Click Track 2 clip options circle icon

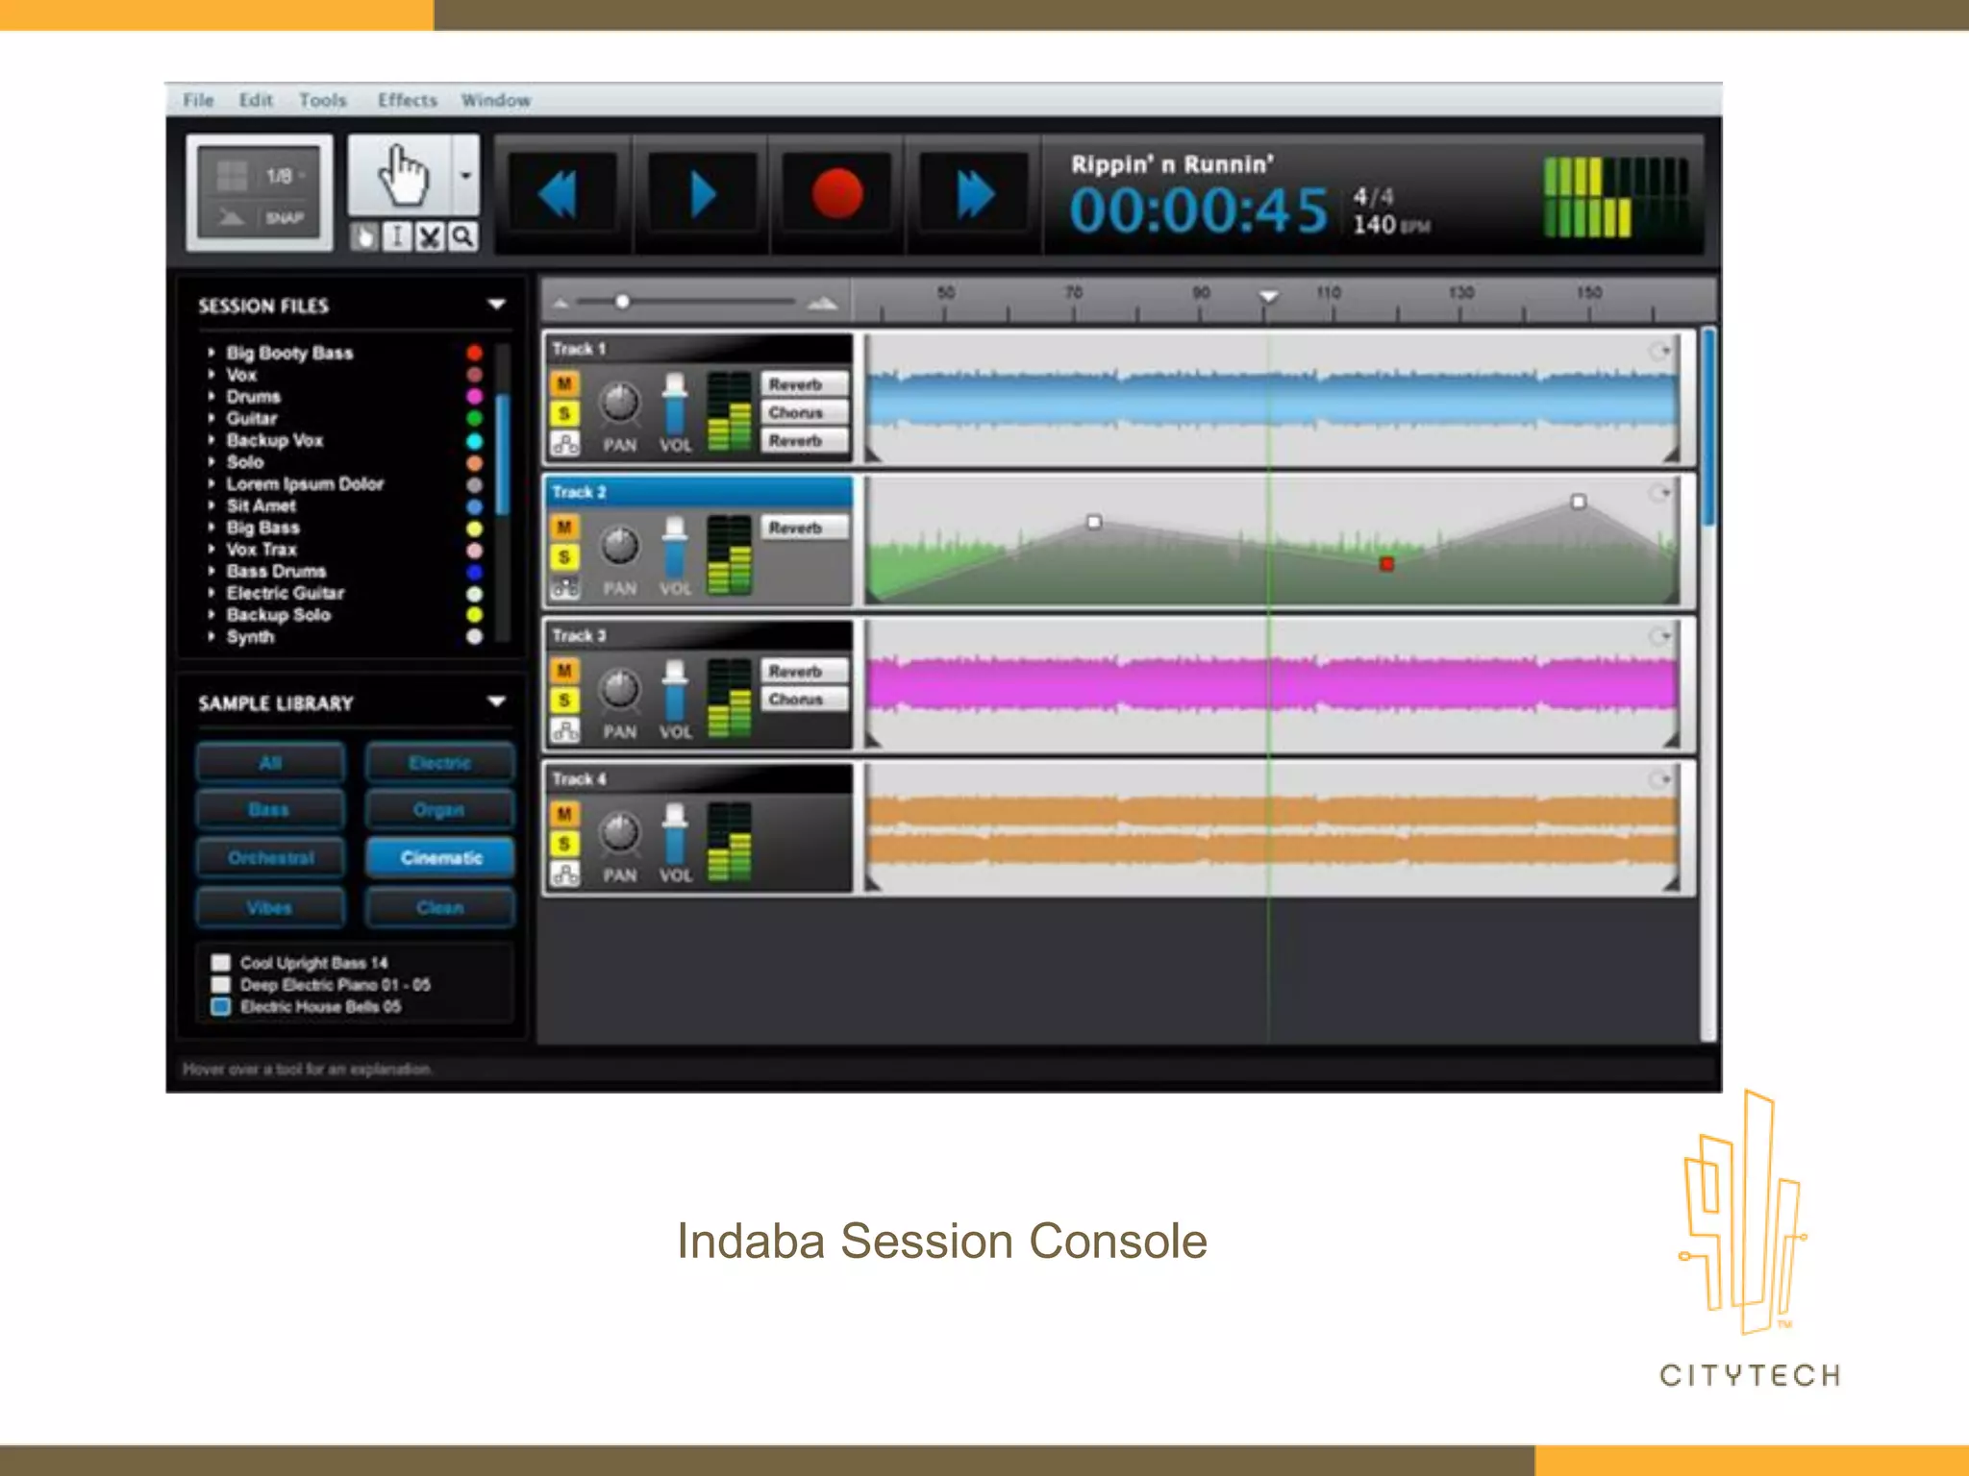tap(1659, 493)
